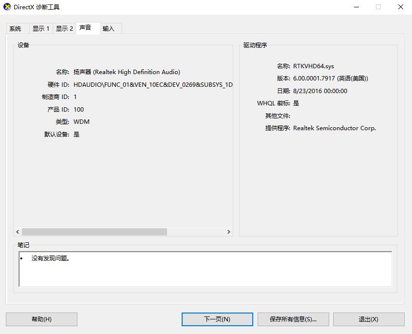The image size is (412, 334).
Task: Select the device name 扬声器 (Realtek High Definition Audio)
Action: point(127,72)
